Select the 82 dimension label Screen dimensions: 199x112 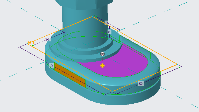(52, 65)
